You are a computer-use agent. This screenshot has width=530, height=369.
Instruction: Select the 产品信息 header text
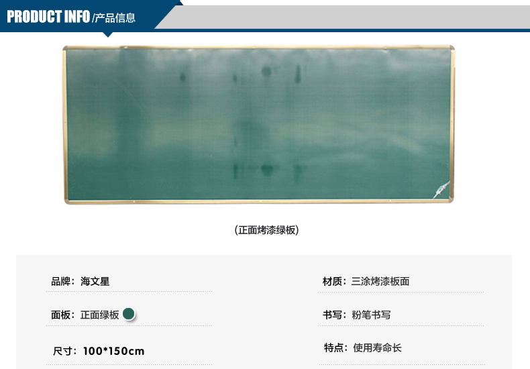click(x=116, y=18)
